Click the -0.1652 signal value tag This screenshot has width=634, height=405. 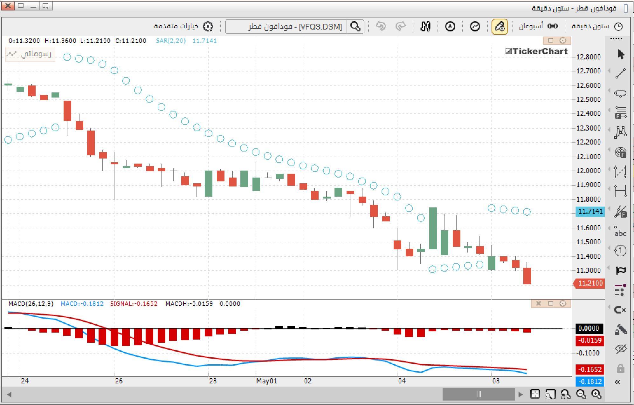590,369
